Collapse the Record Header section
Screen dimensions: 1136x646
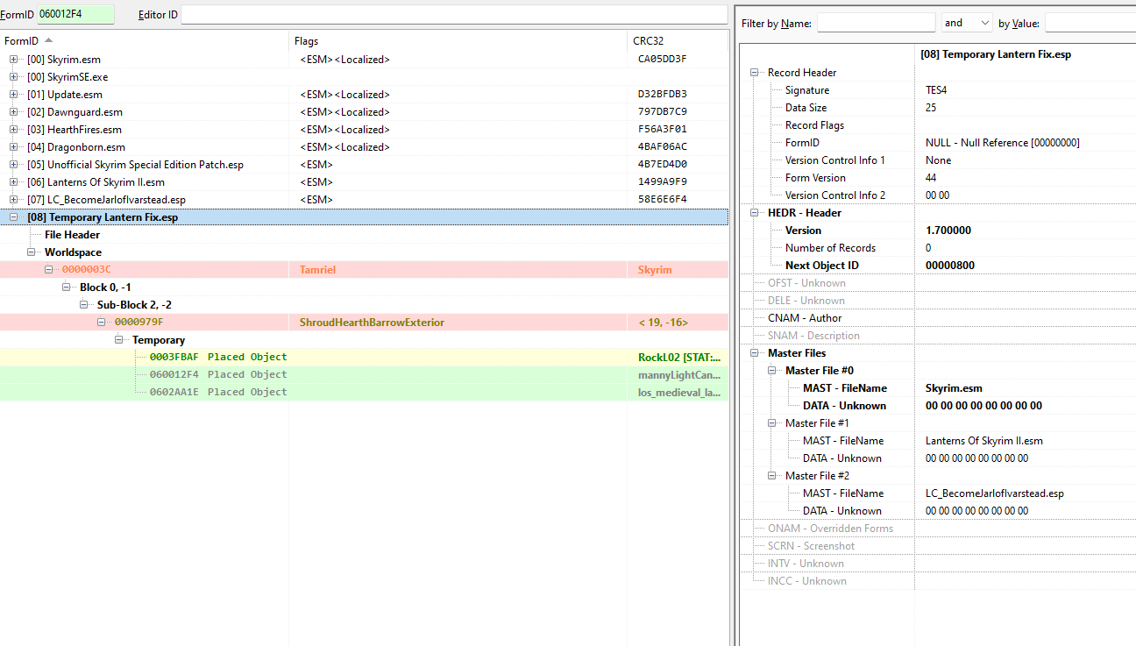(x=754, y=73)
